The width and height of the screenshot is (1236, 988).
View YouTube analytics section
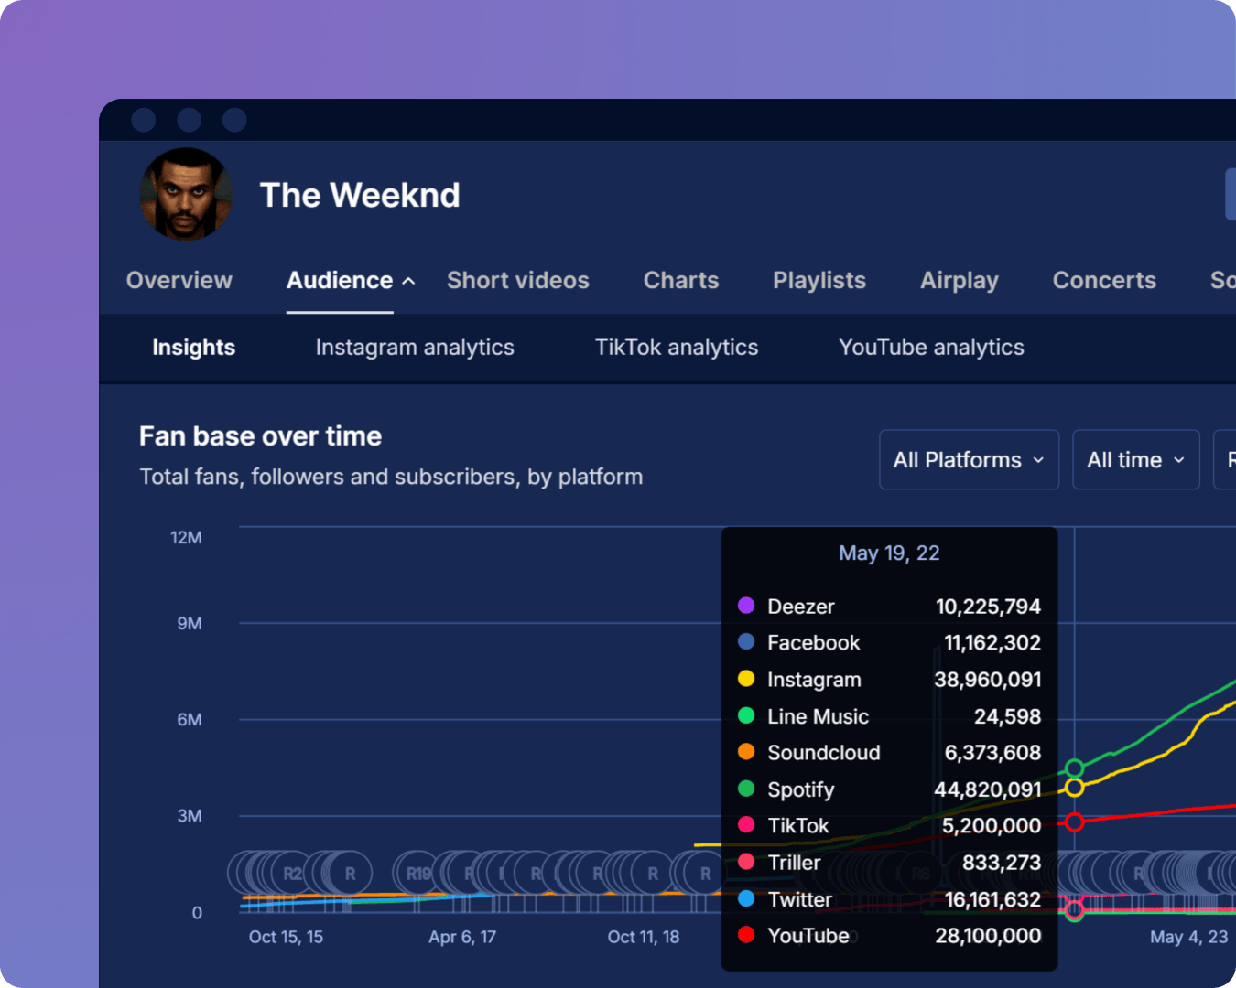click(x=930, y=348)
